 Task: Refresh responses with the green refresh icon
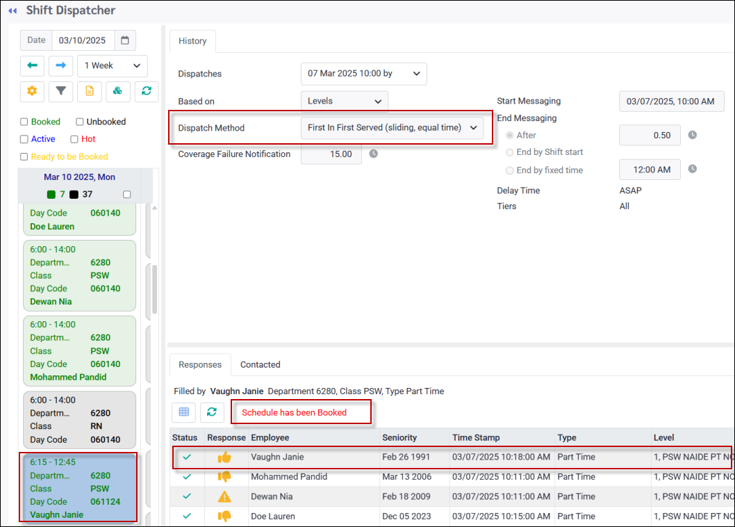pos(212,412)
